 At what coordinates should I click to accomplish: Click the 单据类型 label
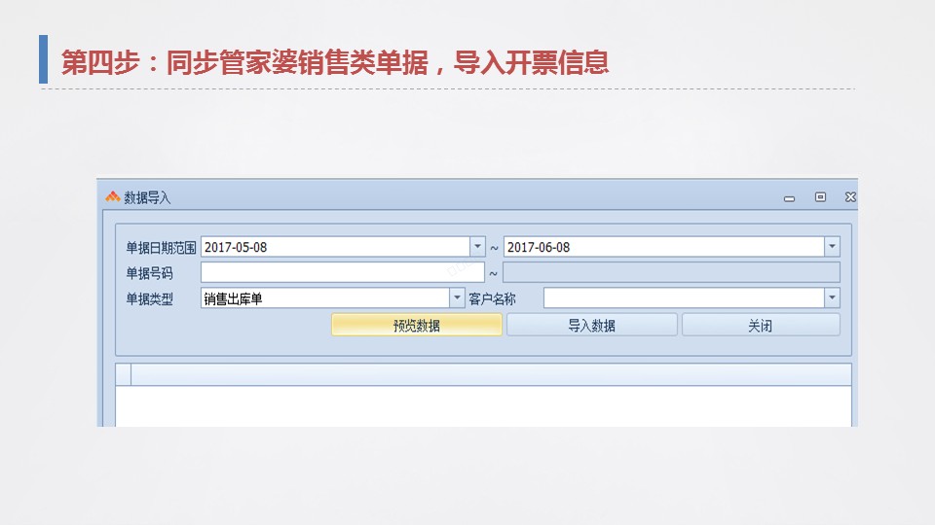coord(149,298)
